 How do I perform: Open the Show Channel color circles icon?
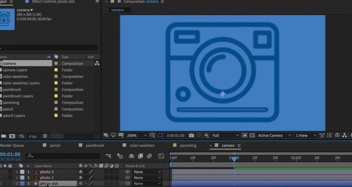point(206,135)
